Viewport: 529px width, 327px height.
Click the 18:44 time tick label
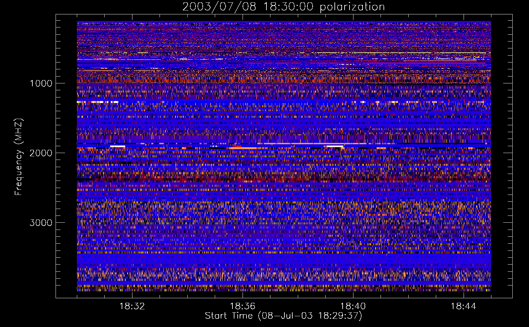click(464, 306)
